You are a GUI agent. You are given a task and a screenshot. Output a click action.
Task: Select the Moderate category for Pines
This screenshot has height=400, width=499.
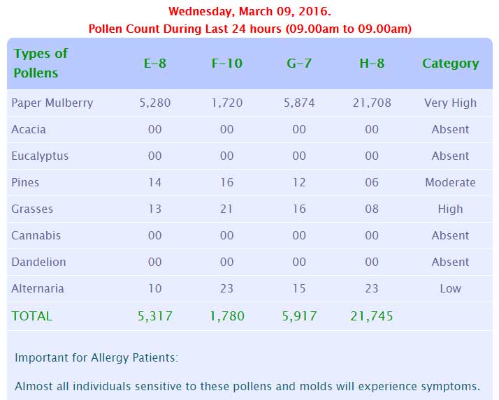click(x=450, y=182)
